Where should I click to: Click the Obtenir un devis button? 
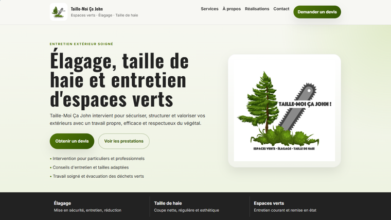pos(72,141)
